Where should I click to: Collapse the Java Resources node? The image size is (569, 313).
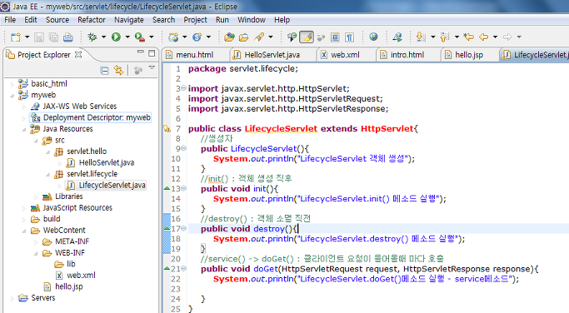click(x=24, y=129)
